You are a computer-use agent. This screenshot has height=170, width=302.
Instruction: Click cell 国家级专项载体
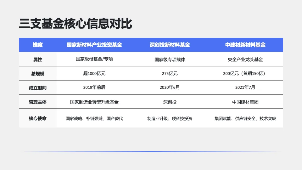pos(170,59)
